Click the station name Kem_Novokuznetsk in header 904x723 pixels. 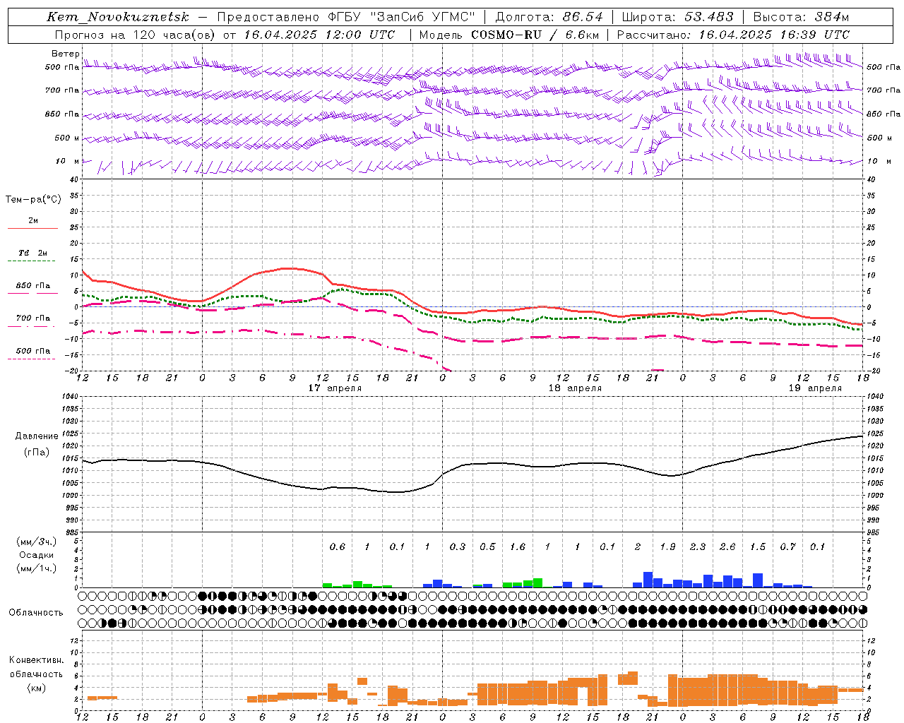point(118,17)
